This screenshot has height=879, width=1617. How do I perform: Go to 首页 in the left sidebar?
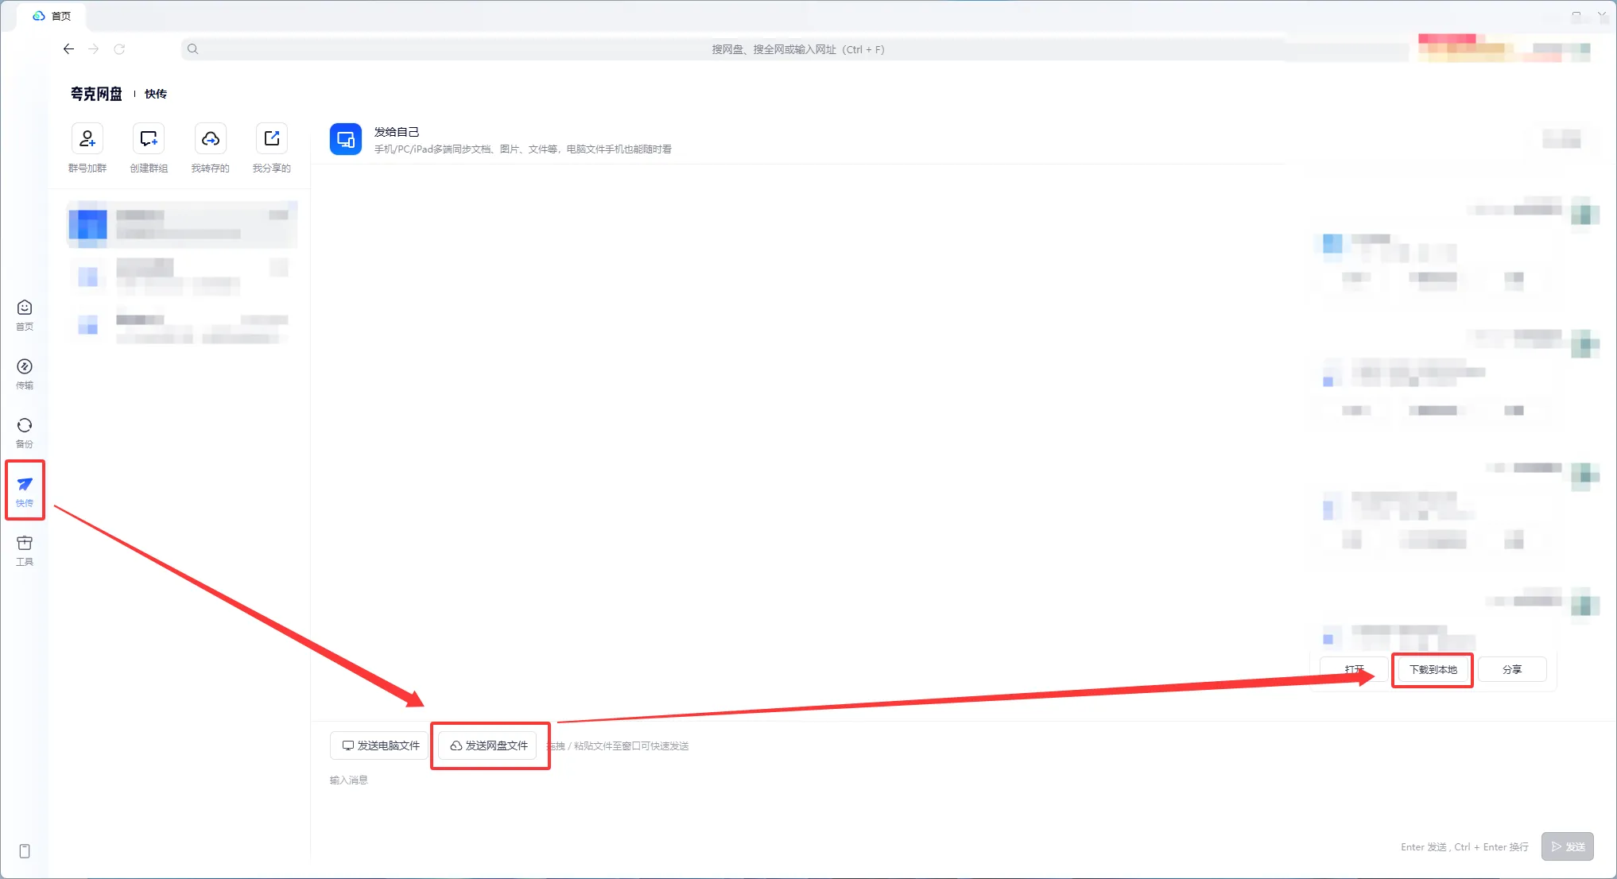pyautogui.click(x=25, y=315)
